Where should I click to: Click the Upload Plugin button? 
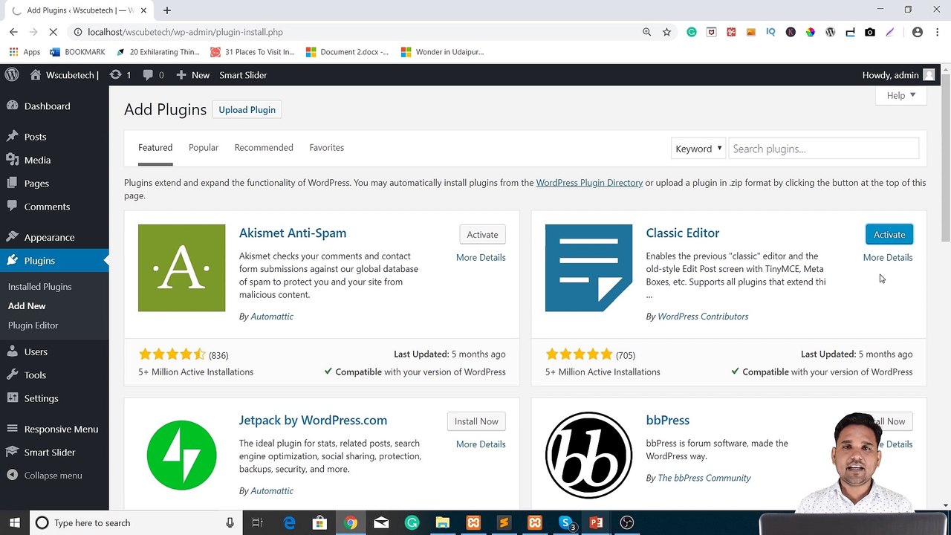click(x=247, y=110)
